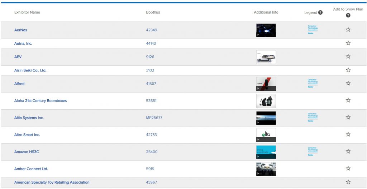Image resolution: width=367 pixels, height=189 pixels.
Task: Open AEV vehicle image thumbnail
Action: click(266, 57)
